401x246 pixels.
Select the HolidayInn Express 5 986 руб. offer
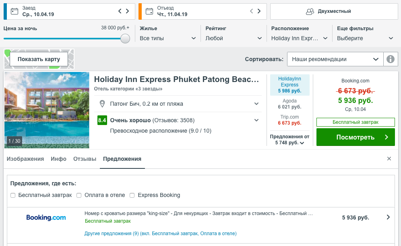(290, 85)
